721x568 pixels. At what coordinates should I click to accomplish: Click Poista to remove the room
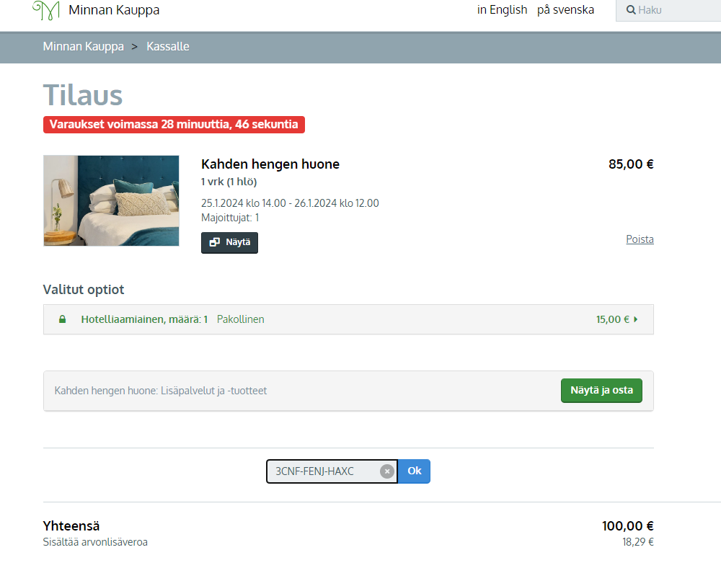point(640,239)
